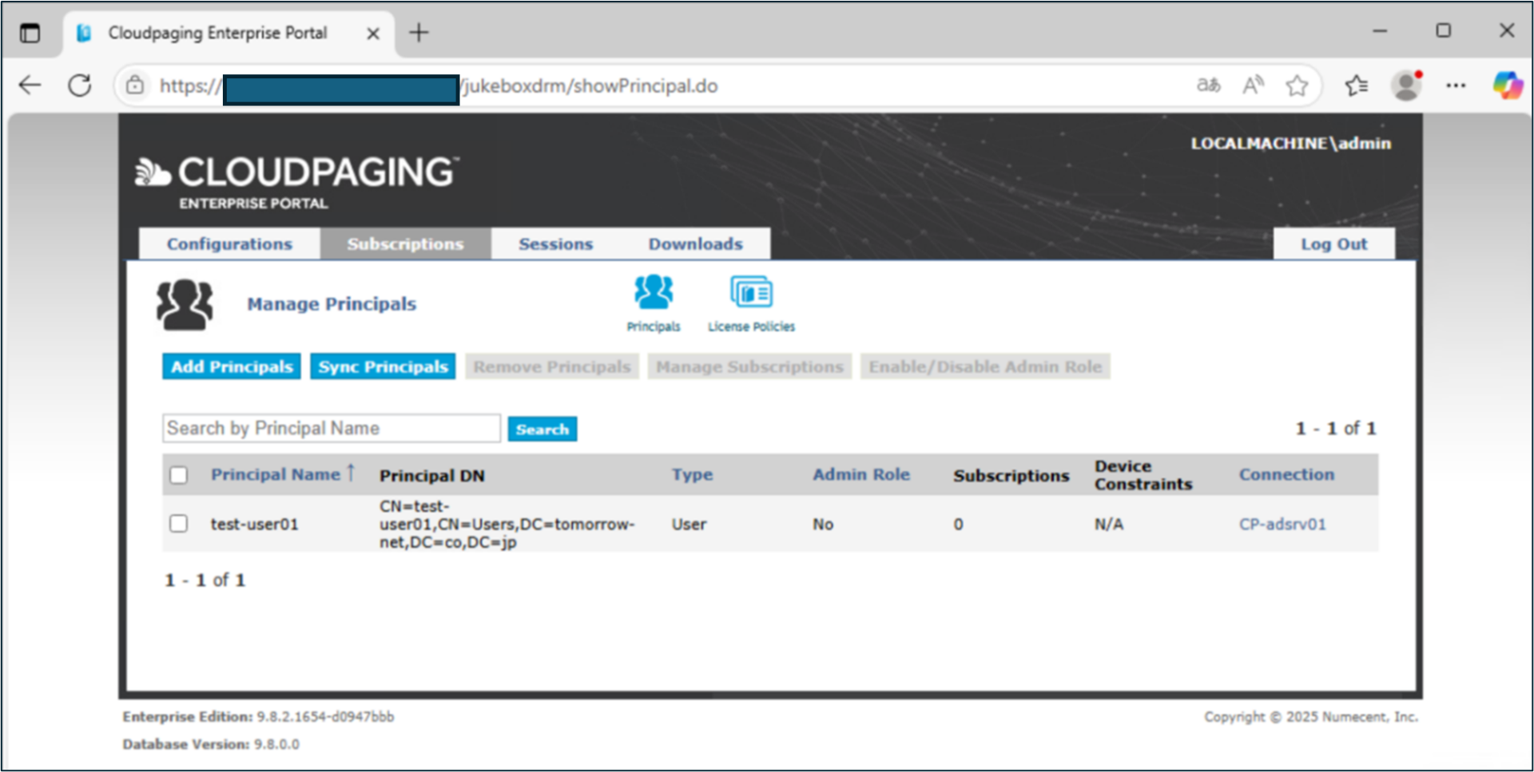Open the License Policies icon
Screen dimensions: 1534x772
[x=751, y=303]
